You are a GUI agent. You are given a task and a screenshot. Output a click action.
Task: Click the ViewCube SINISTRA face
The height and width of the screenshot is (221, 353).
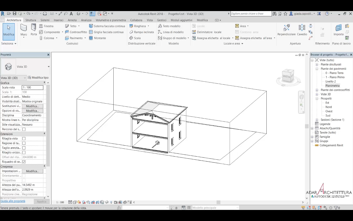pos(287,77)
